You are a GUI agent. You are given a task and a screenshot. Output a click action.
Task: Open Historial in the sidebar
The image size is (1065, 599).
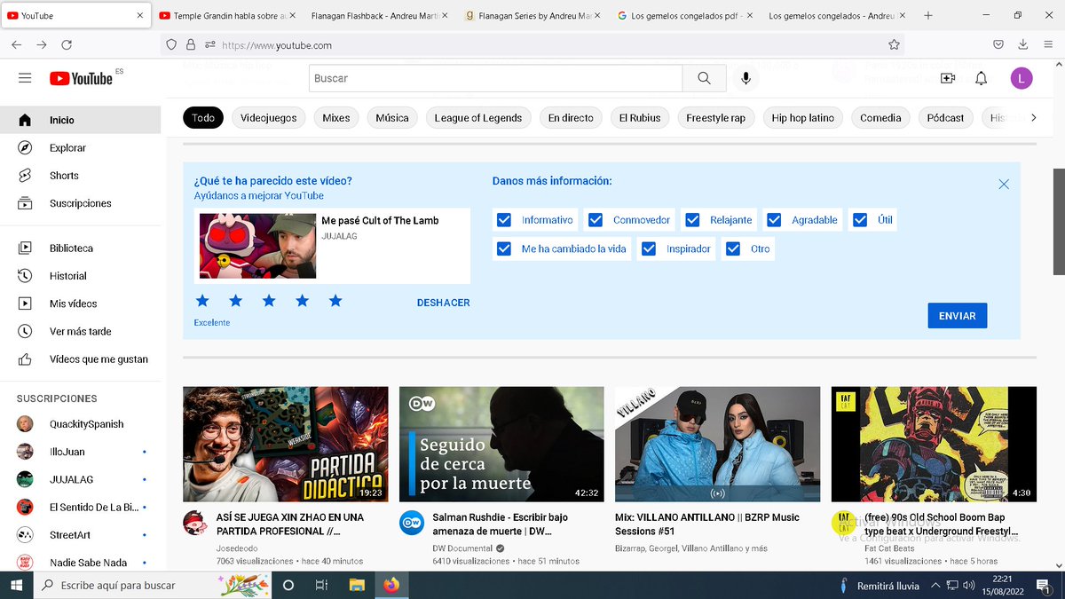click(81, 276)
